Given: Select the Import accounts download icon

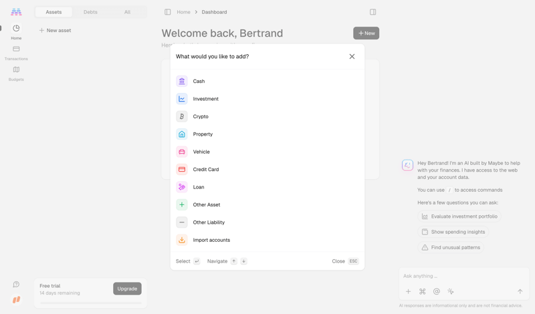Looking at the screenshot, I should 182,240.
